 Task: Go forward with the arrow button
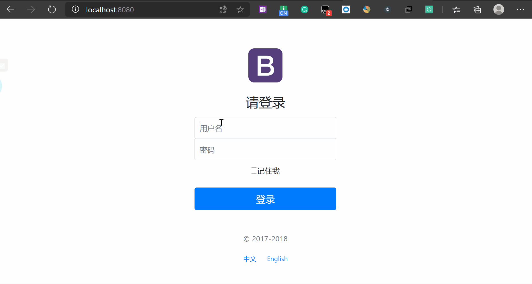(31, 9)
